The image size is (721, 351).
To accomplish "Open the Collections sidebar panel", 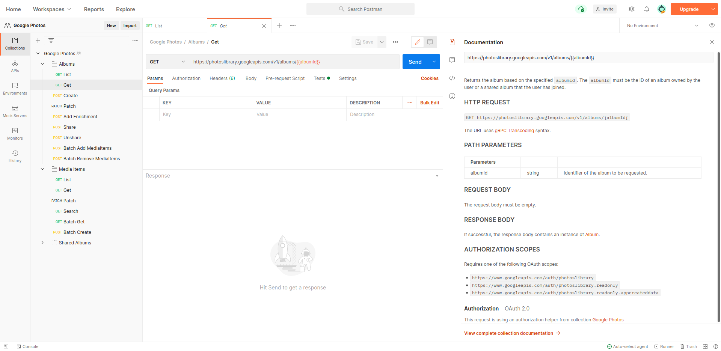I will 15,44.
